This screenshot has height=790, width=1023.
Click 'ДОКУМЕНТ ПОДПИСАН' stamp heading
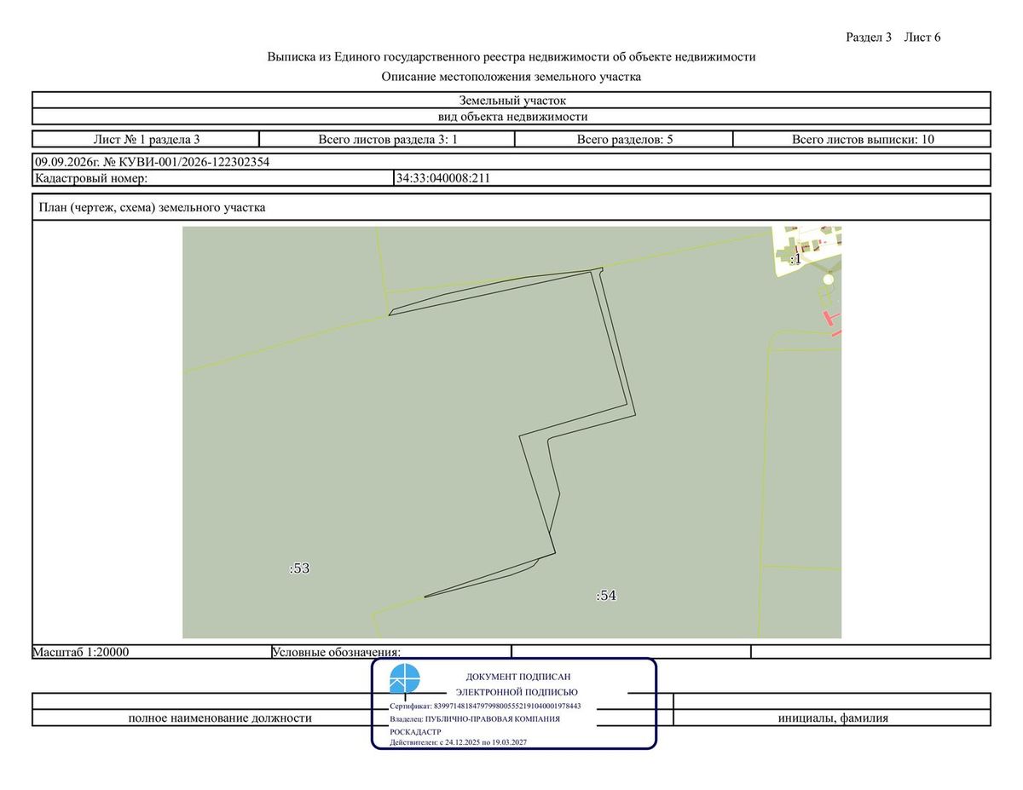pos(518,676)
